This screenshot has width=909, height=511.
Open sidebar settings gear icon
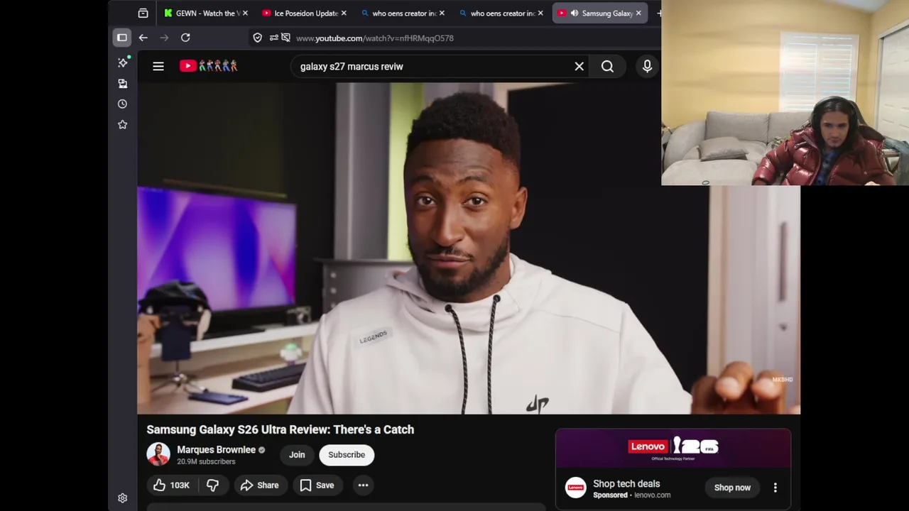click(x=122, y=498)
